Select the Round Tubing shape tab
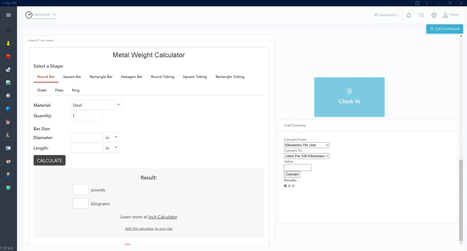The width and height of the screenshot is (467, 251). click(163, 77)
